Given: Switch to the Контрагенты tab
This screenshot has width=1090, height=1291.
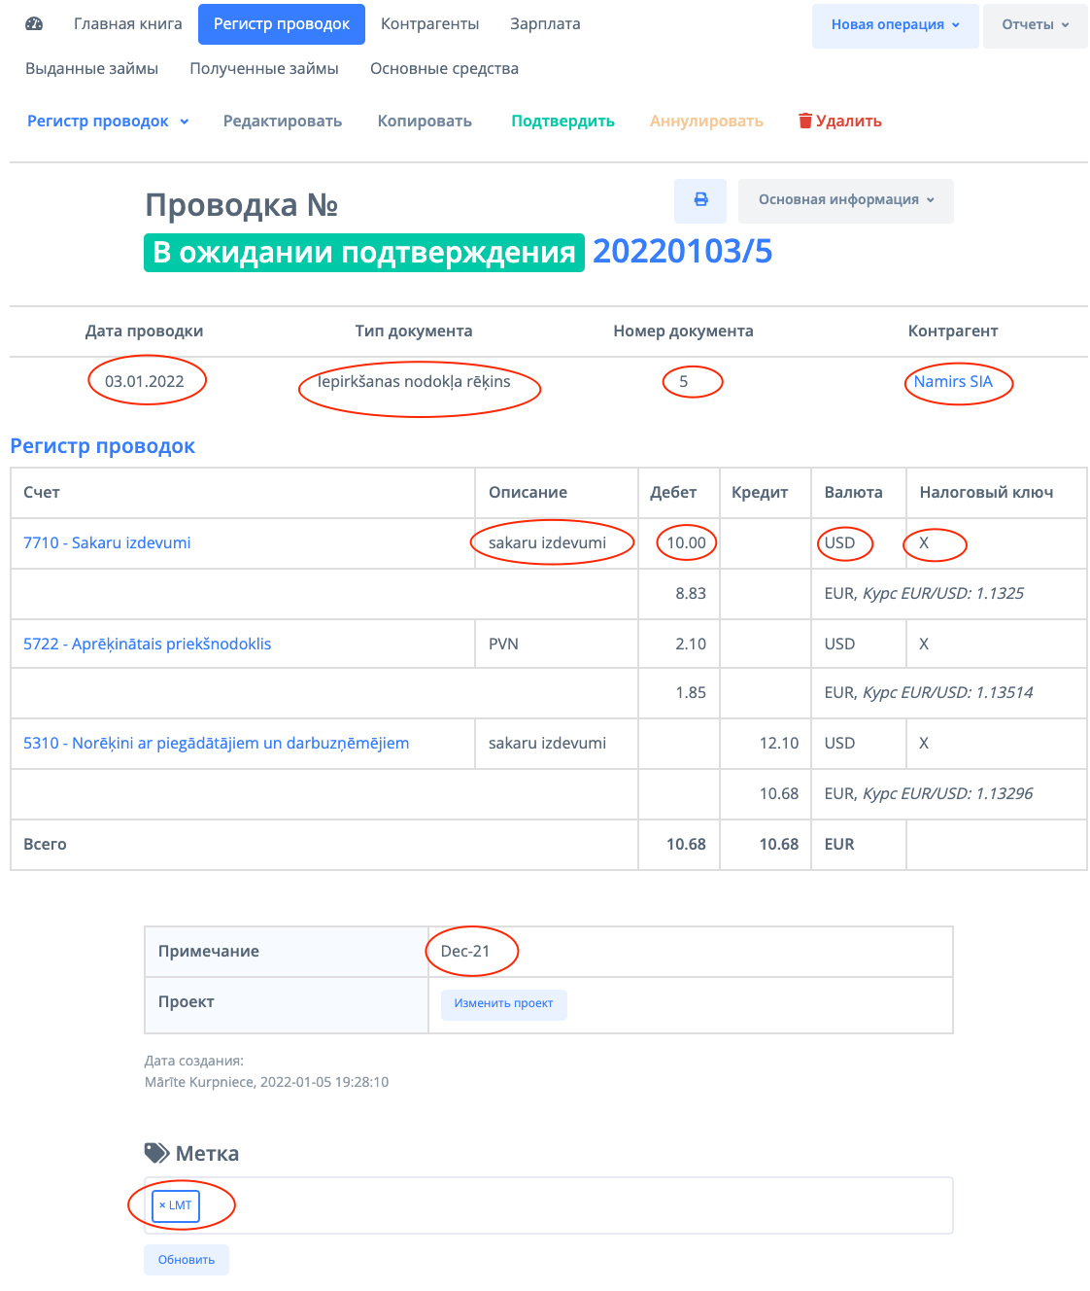Looking at the screenshot, I should 429,24.
